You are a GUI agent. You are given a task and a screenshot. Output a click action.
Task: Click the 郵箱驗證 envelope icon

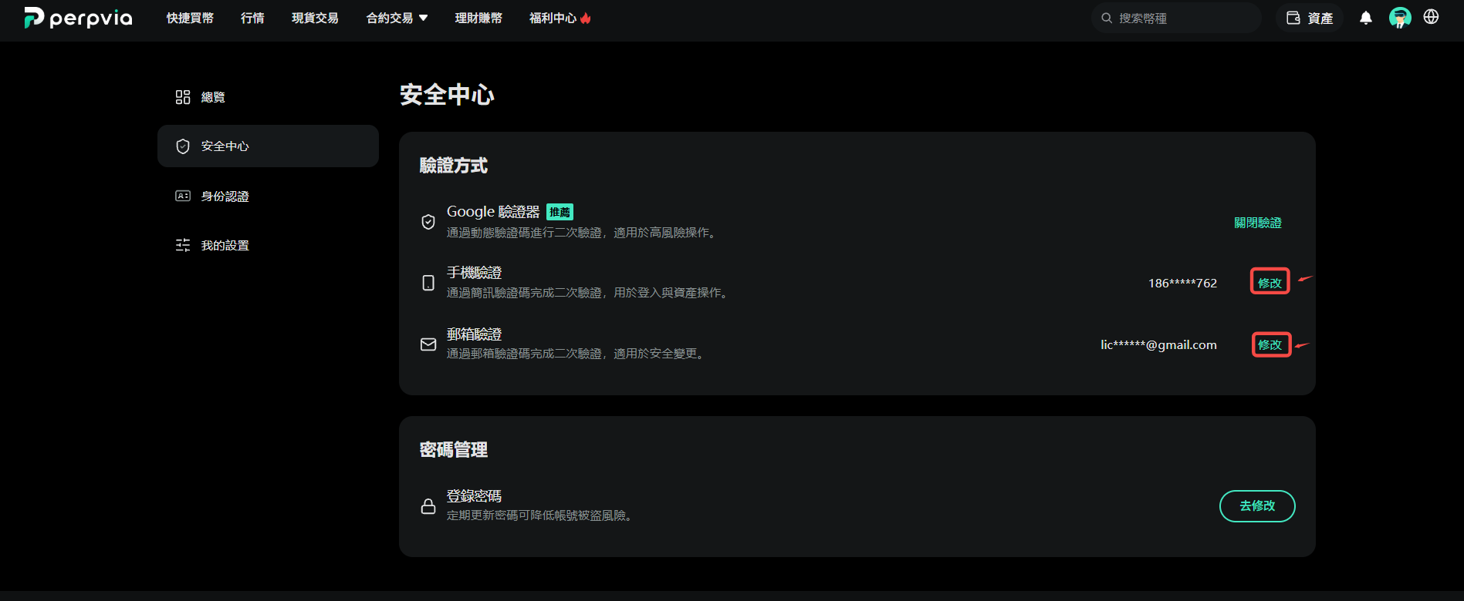[428, 344]
